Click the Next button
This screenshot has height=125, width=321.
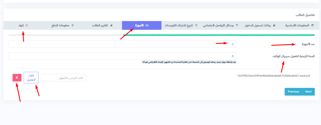308,92
